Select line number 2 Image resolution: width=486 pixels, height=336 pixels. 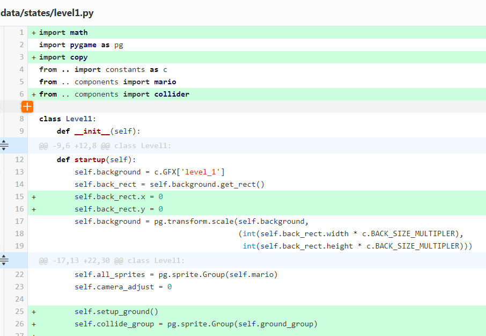(21, 45)
